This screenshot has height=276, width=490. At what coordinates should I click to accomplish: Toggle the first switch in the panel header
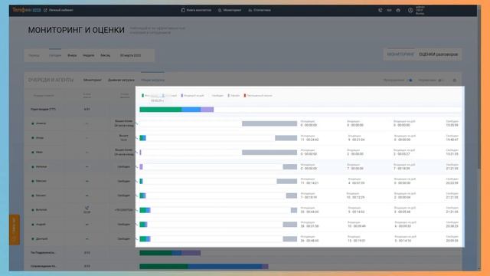point(410,80)
